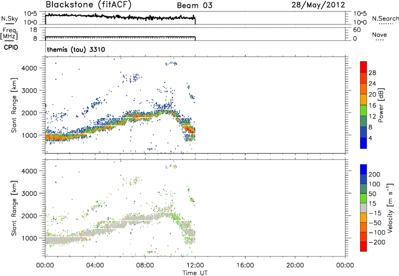399x276 pixels.
Task: Click the power panel 'Slant Range [km]' label
Action: (14, 105)
